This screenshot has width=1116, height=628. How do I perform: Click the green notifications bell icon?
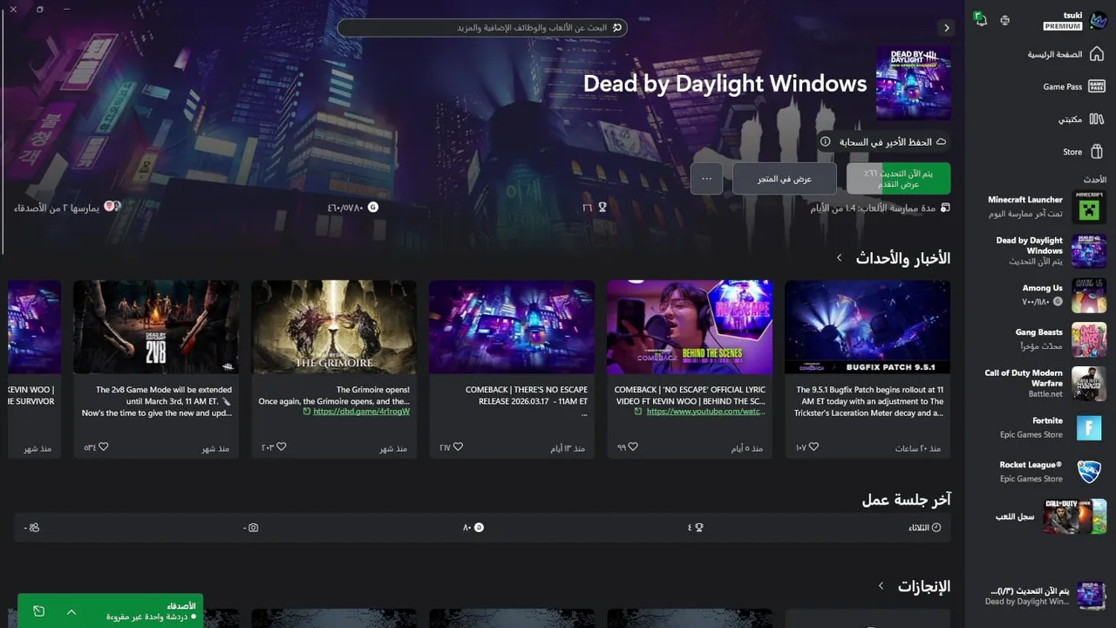[981, 19]
